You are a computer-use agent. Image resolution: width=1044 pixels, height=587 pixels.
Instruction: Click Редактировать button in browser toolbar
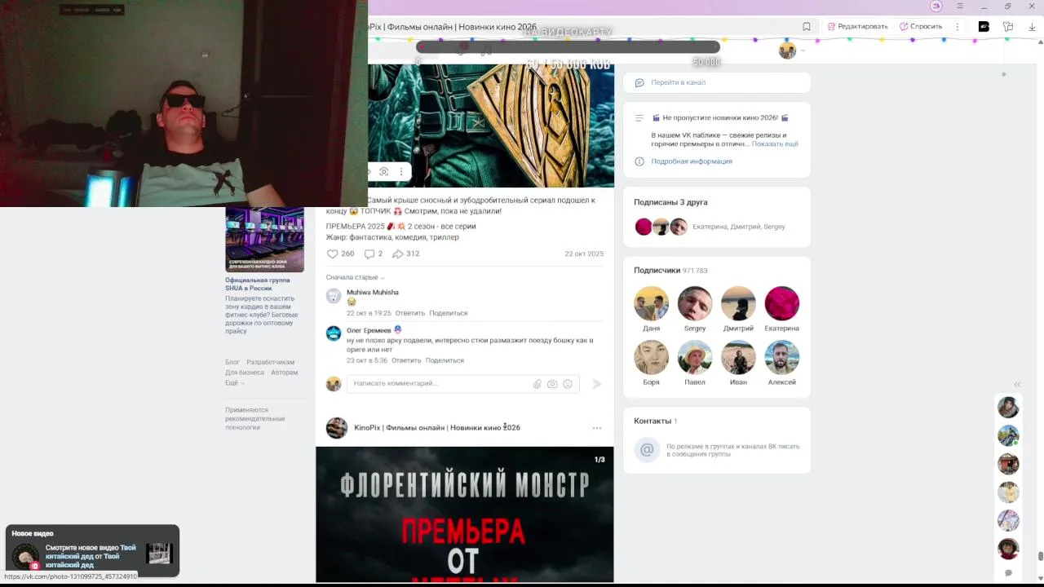(857, 26)
